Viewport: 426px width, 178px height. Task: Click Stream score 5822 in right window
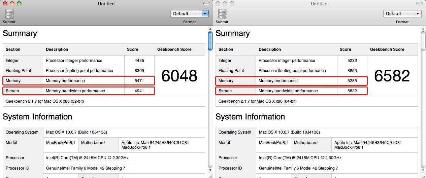(352, 91)
